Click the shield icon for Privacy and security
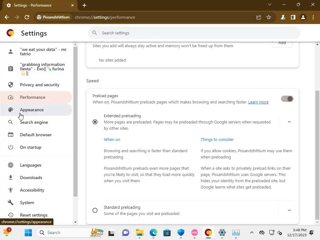The image size is (320, 240). click(x=11, y=85)
